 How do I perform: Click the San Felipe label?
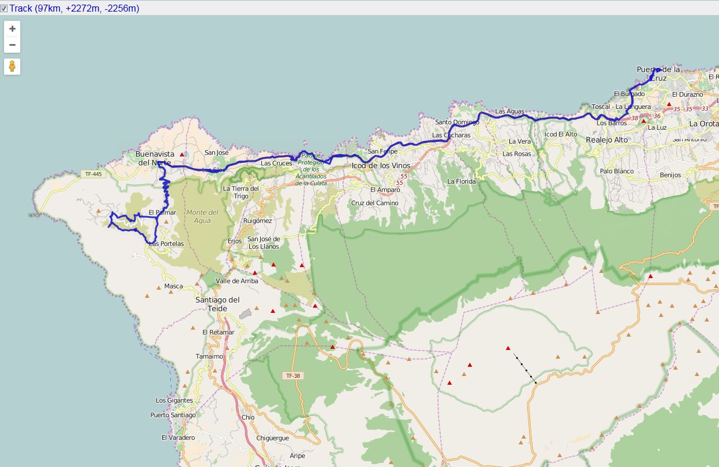click(x=382, y=151)
